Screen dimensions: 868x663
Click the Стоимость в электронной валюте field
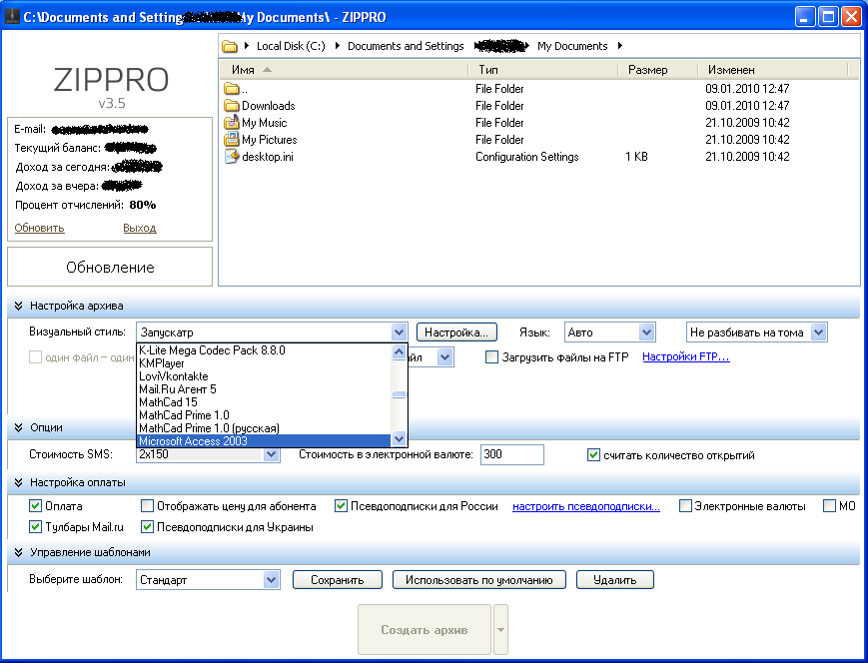(511, 455)
